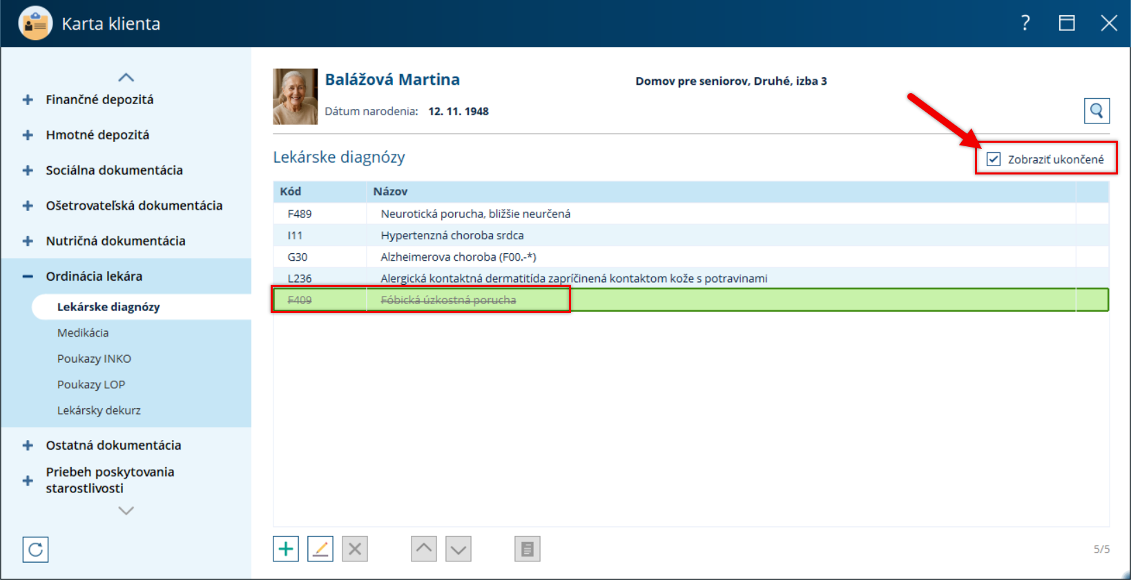Select the G30 Alzheimerova choroba row
This screenshot has height=580, width=1131.
click(690, 257)
